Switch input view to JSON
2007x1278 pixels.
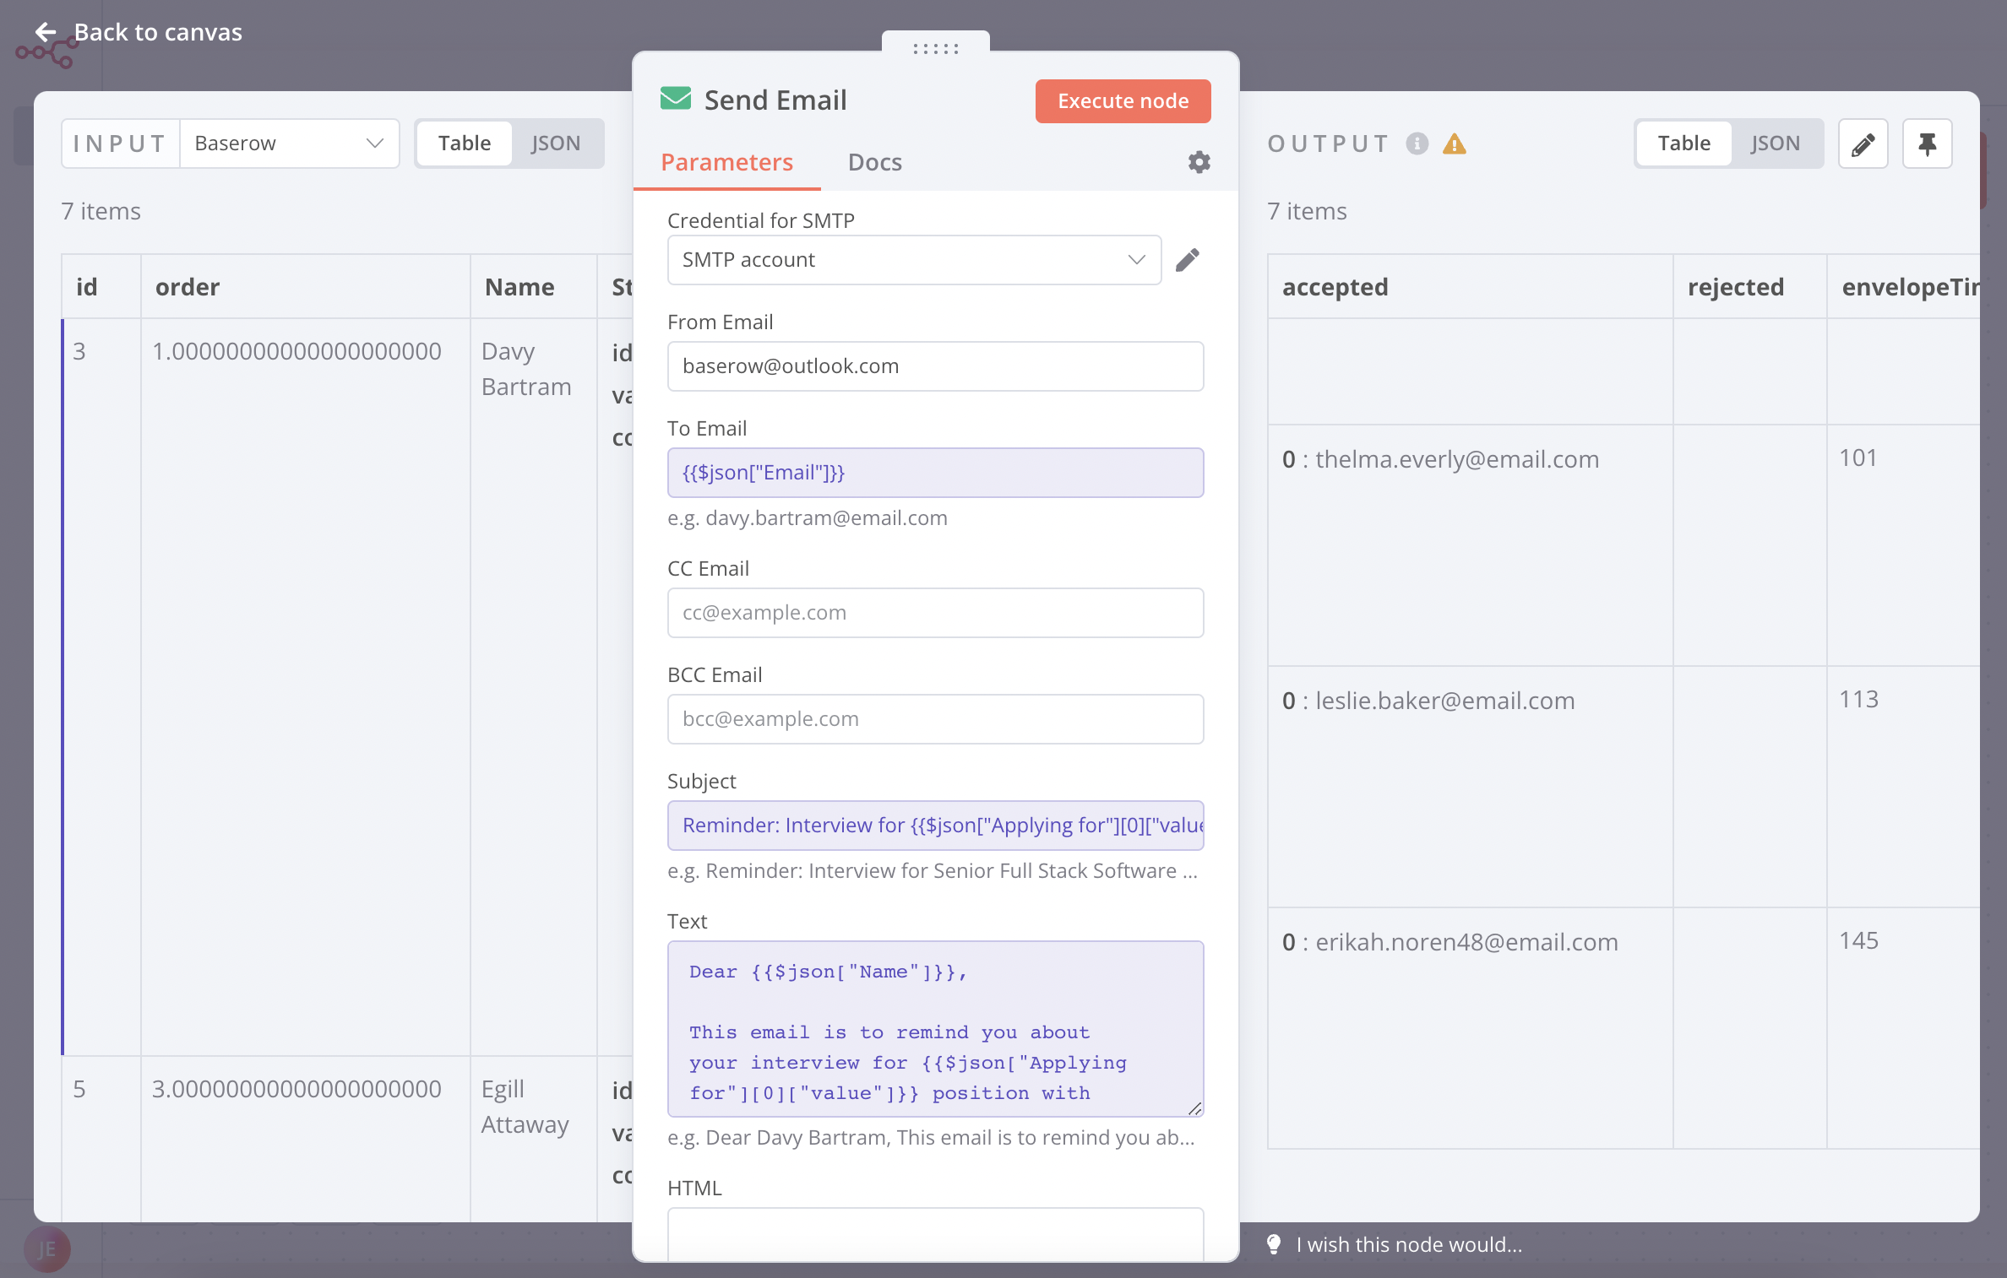(555, 144)
